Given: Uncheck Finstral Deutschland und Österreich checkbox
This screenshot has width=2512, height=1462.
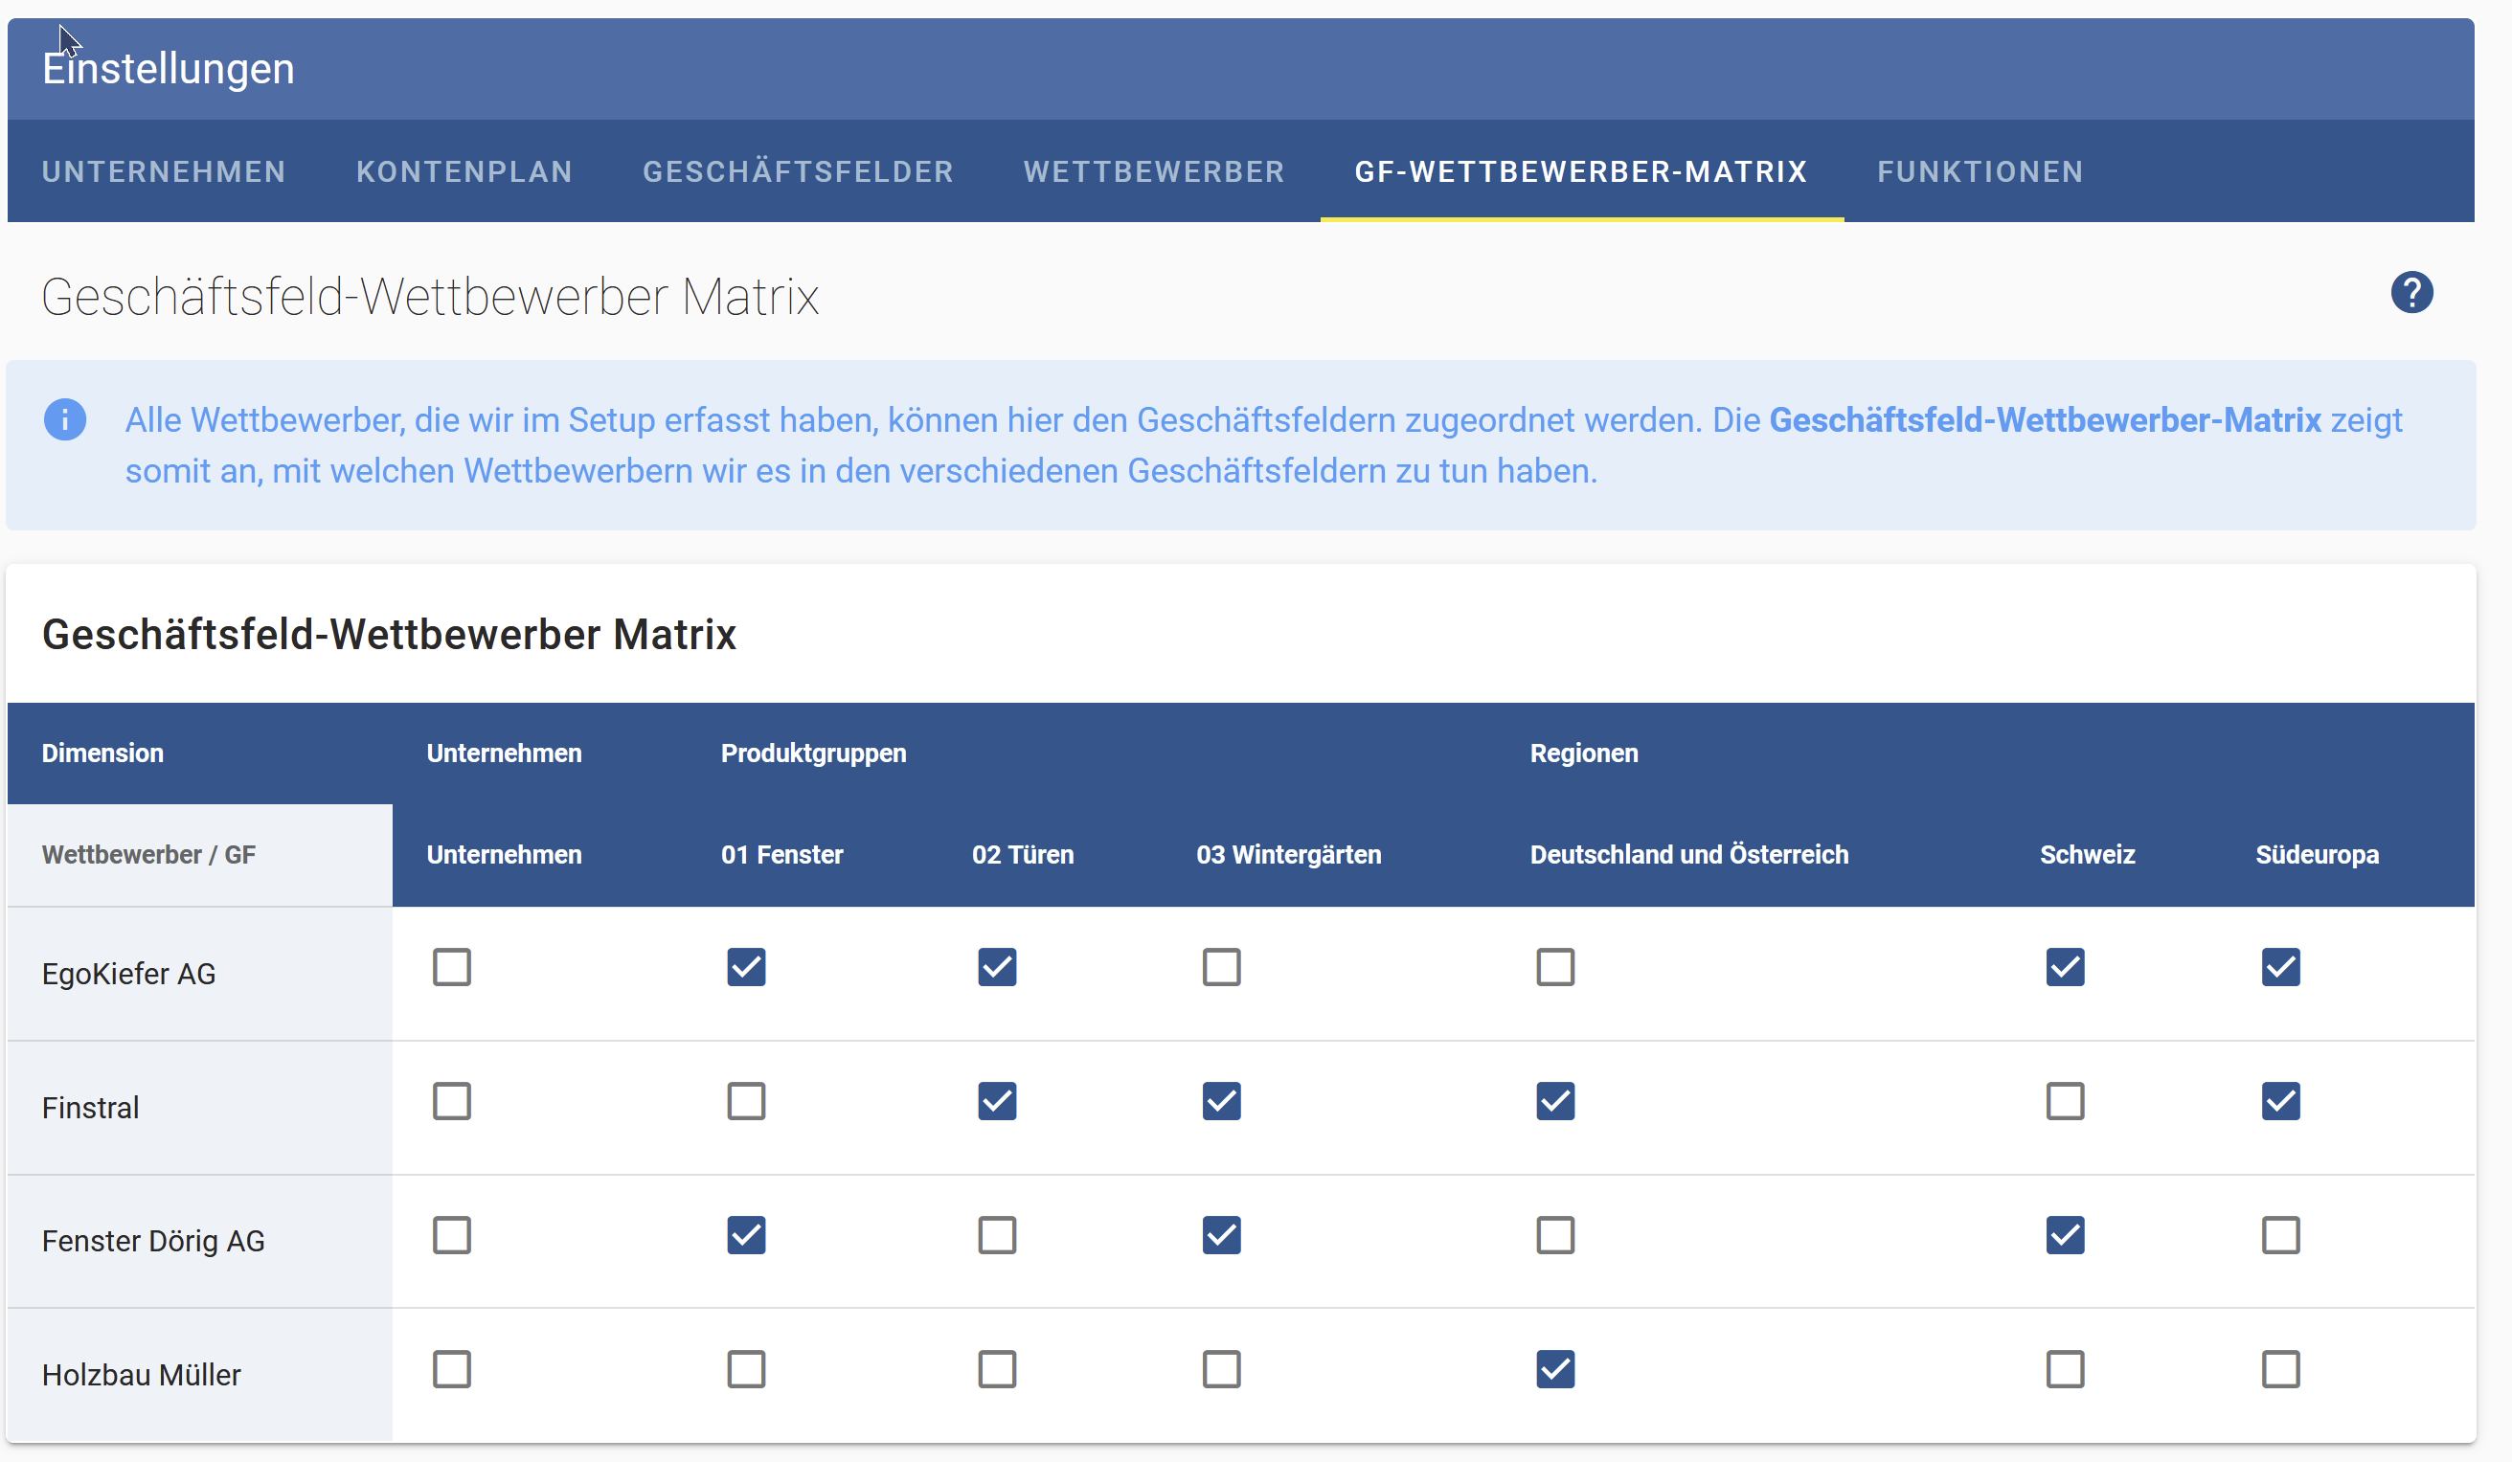Looking at the screenshot, I should tap(1554, 1101).
